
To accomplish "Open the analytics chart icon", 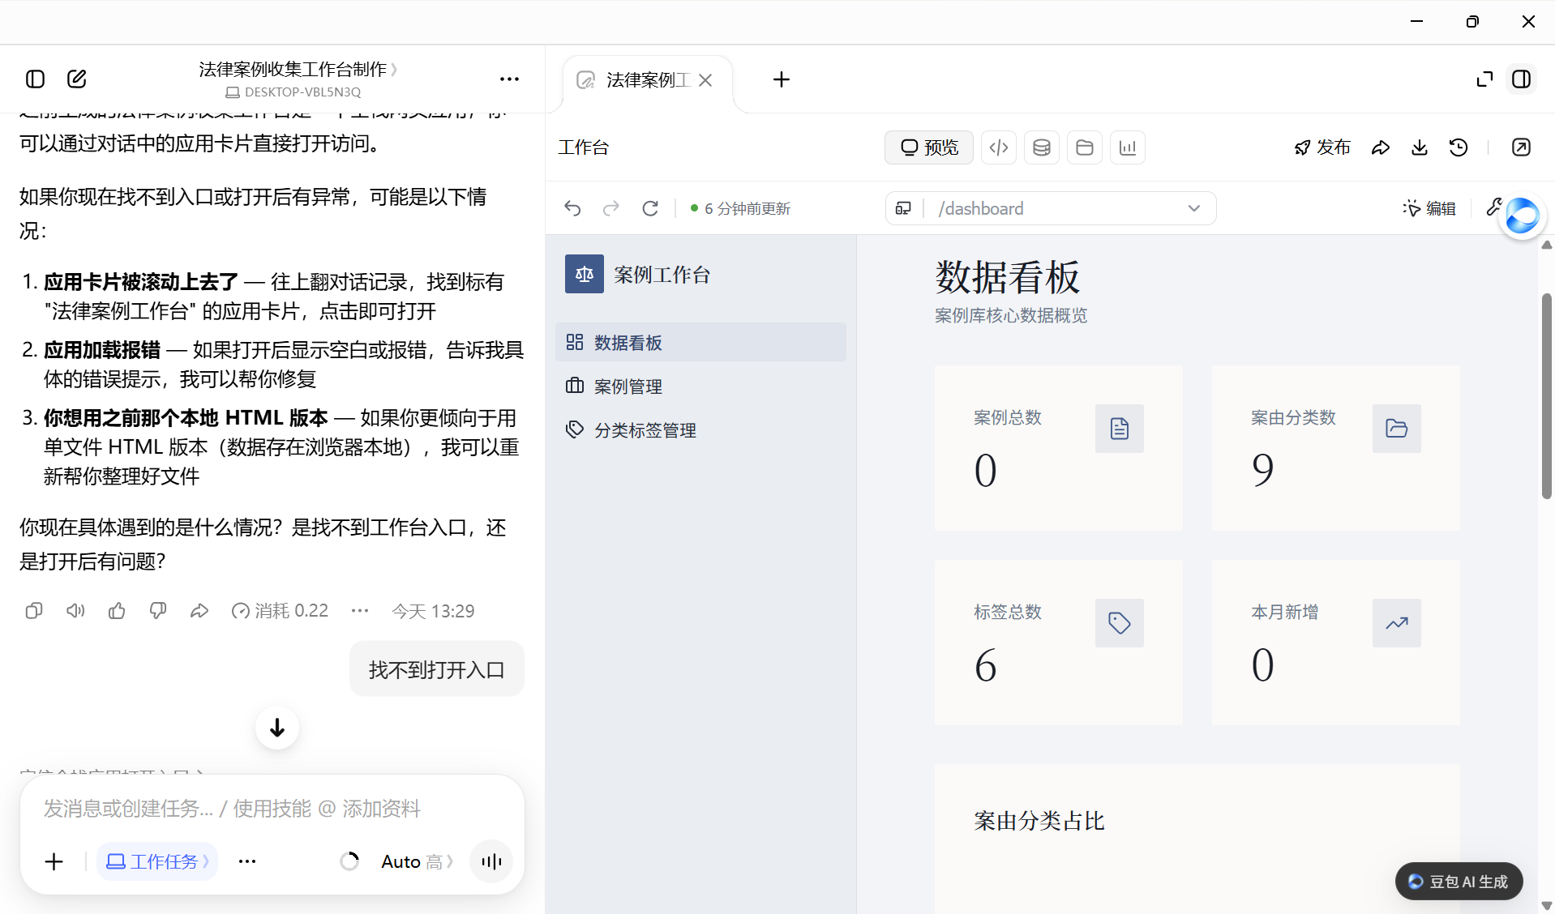I will [x=1128, y=147].
